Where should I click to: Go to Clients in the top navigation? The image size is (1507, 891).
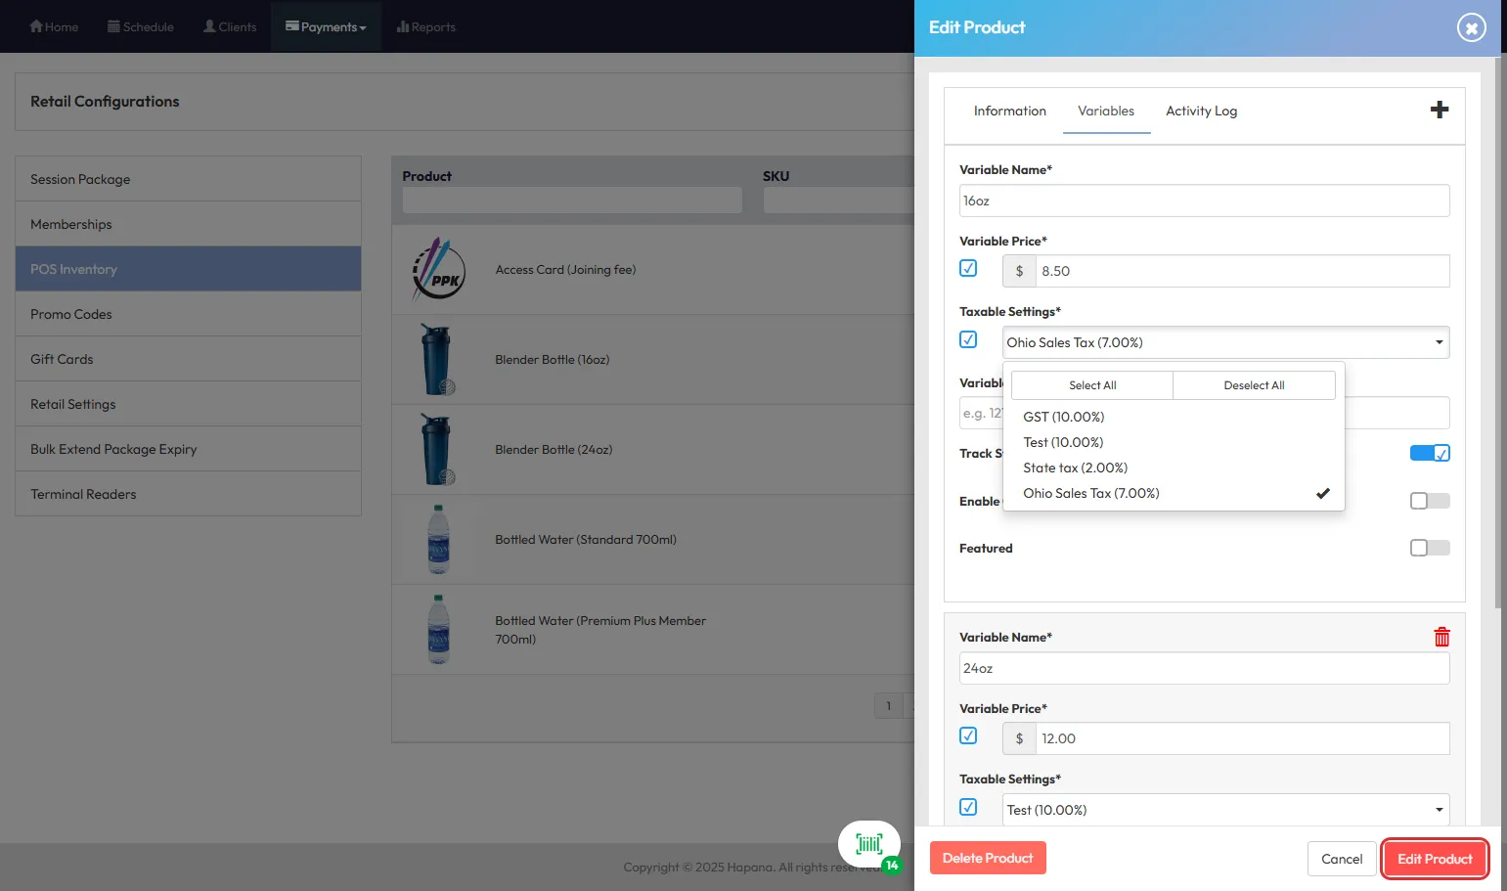[230, 26]
